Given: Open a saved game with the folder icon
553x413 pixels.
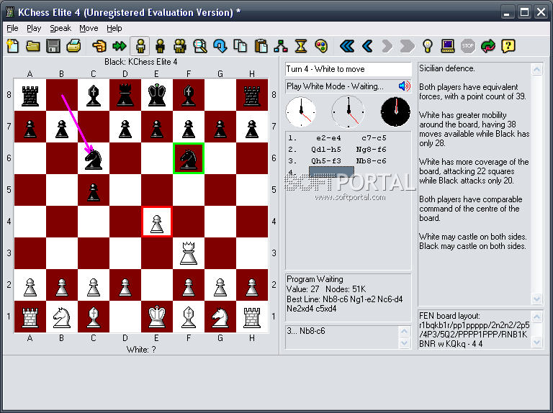Looking at the screenshot, I should click(33, 46).
